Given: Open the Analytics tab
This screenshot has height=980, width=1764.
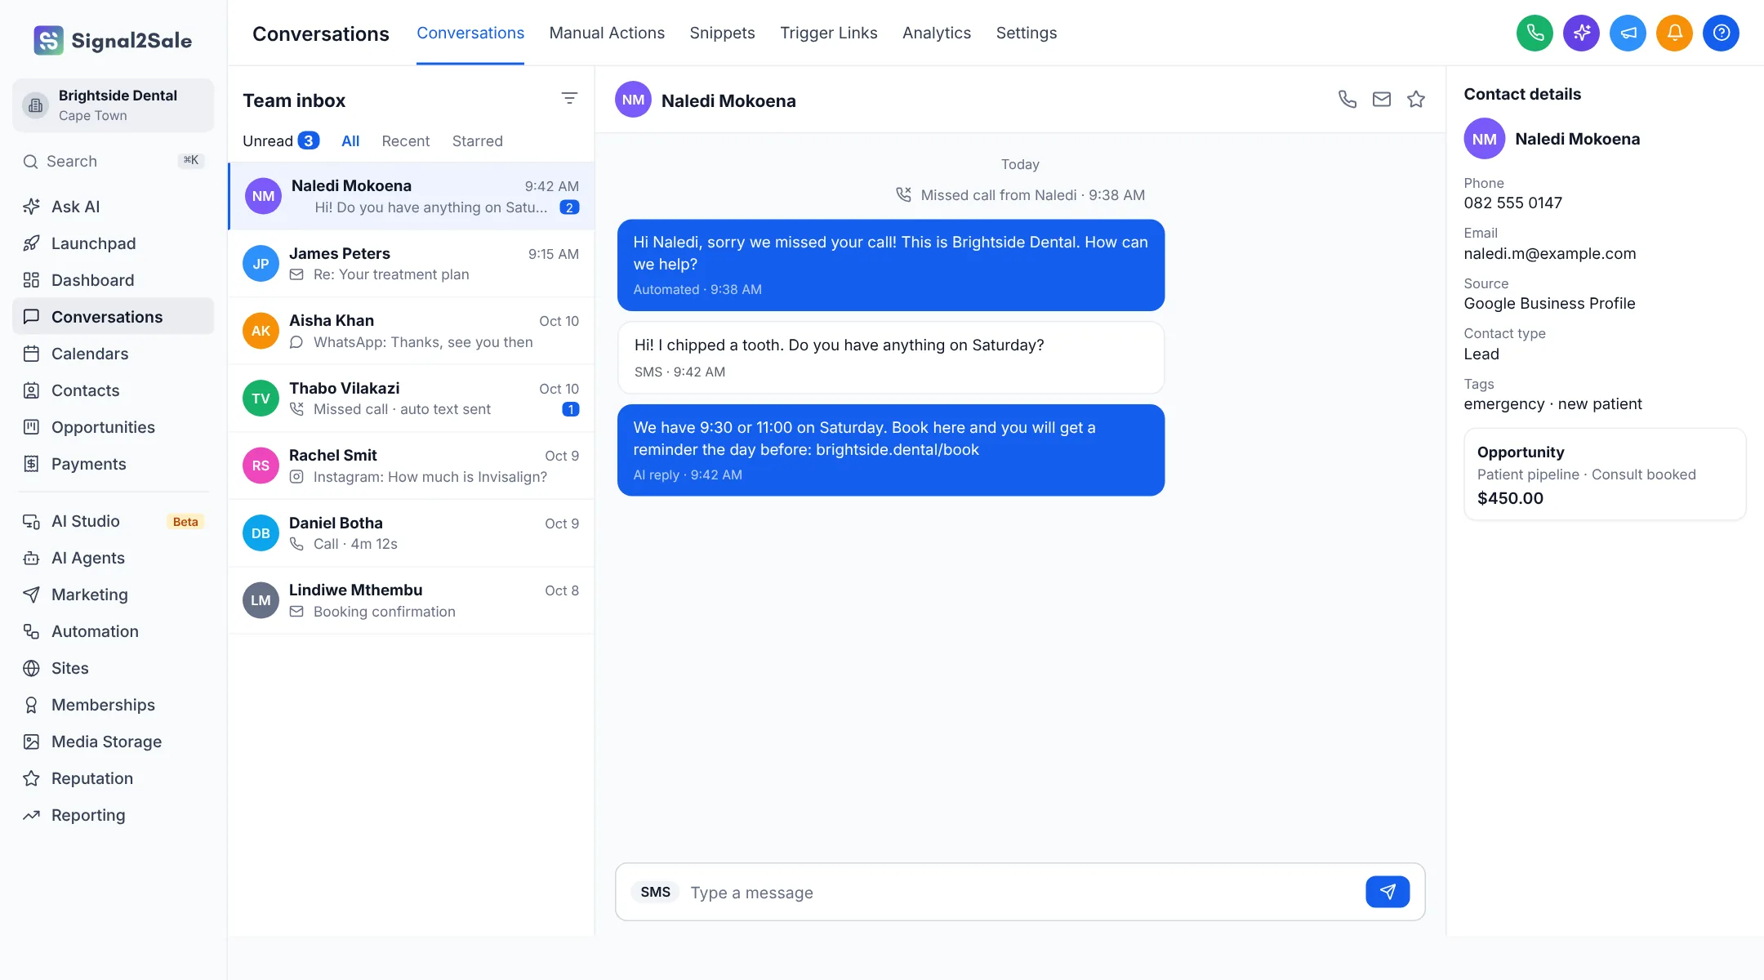Looking at the screenshot, I should [x=937, y=33].
